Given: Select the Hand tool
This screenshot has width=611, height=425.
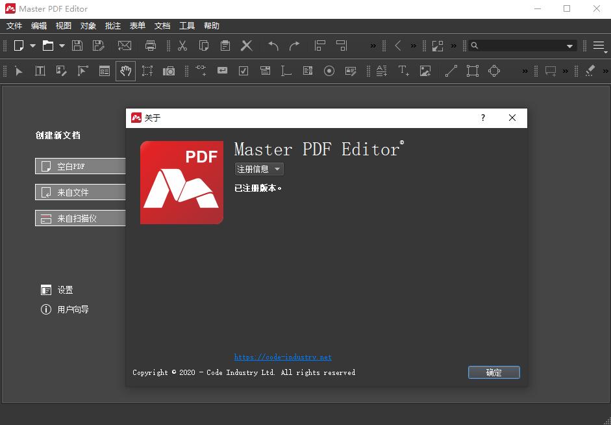Looking at the screenshot, I should pos(125,71).
